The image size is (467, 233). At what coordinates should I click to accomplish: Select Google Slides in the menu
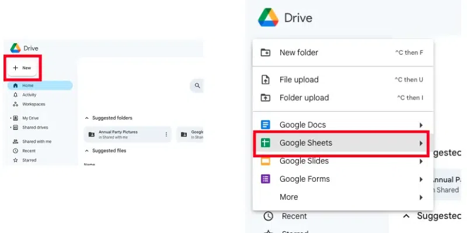tap(343, 162)
